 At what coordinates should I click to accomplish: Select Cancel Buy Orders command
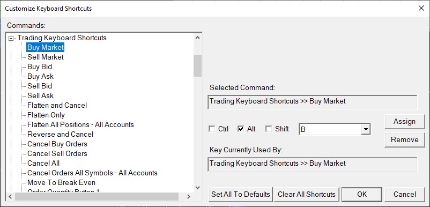[x=57, y=144]
